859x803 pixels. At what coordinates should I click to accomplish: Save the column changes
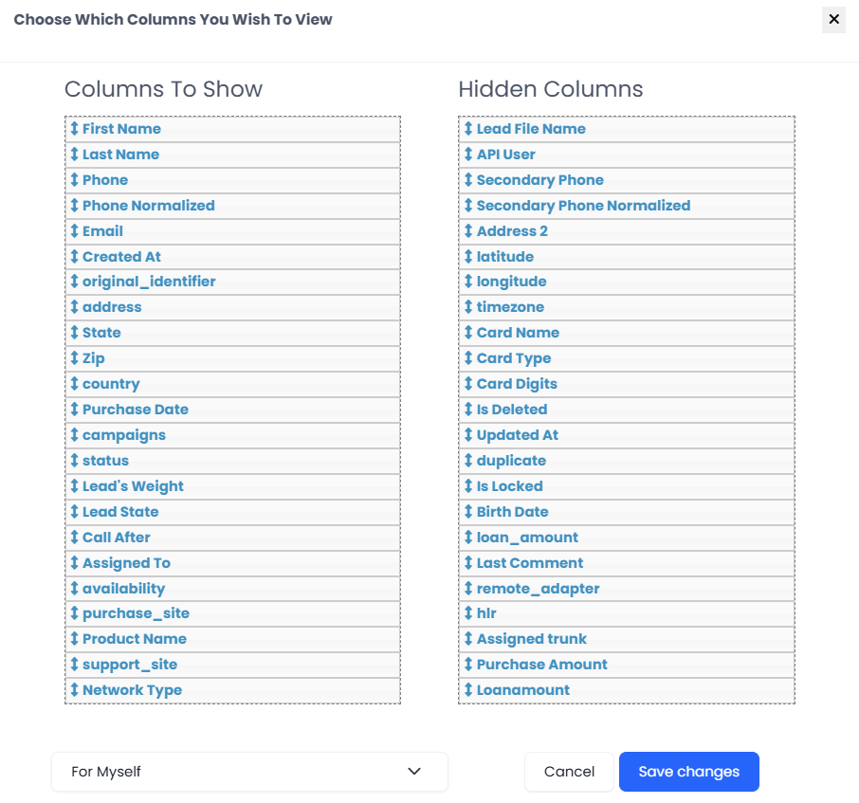coord(688,772)
